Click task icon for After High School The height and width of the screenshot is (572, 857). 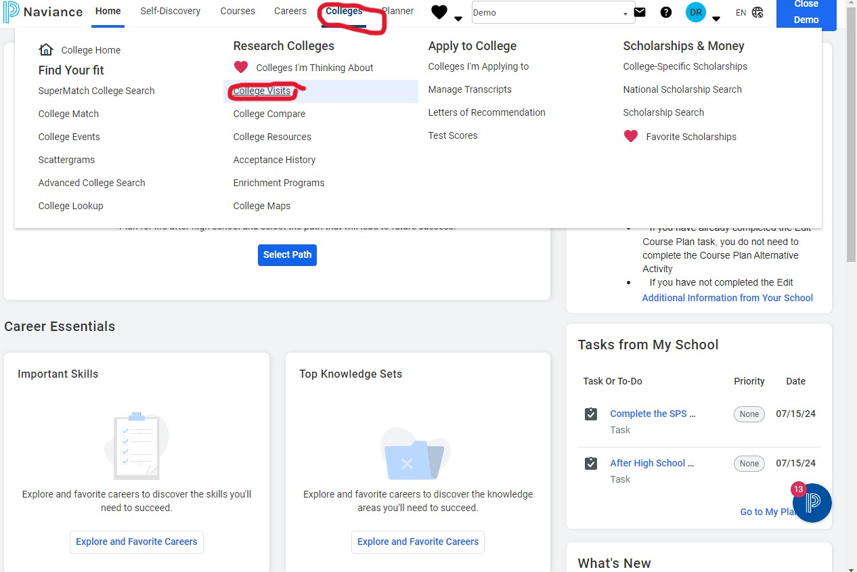591,463
